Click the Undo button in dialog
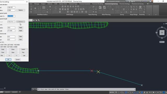The image size is (167, 94). click(x=3, y=49)
